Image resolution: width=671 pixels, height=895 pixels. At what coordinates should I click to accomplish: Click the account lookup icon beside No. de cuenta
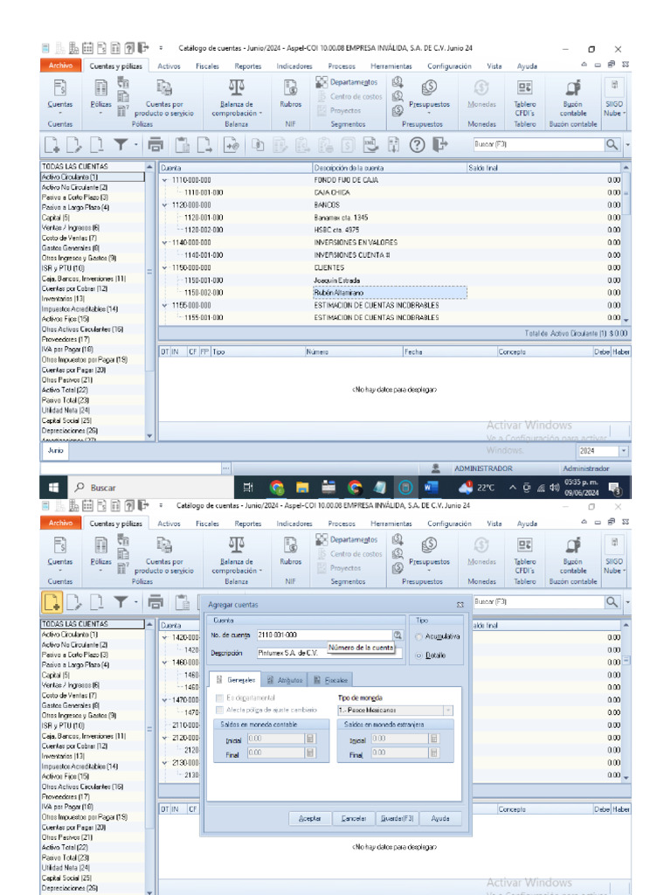pyautogui.click(x=398, y=635)
